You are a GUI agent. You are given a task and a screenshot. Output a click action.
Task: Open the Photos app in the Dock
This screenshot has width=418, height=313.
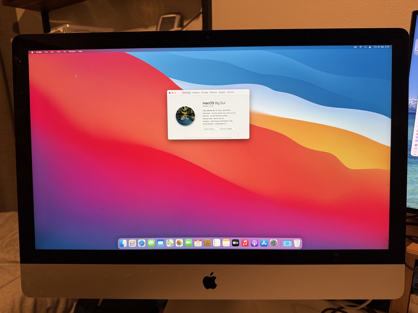click(179, 243)
